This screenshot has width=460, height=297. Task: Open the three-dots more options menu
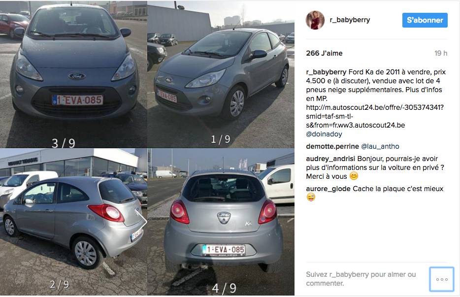(441, 279)
